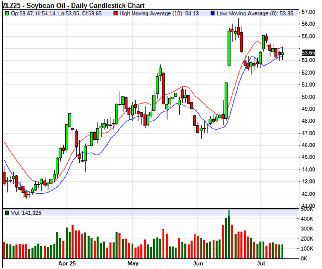Select the Jul date axis label
322x269 pixels.
(261, 263)
